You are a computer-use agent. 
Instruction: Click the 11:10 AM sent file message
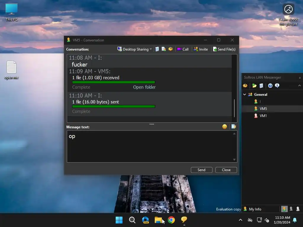point(149,104)
